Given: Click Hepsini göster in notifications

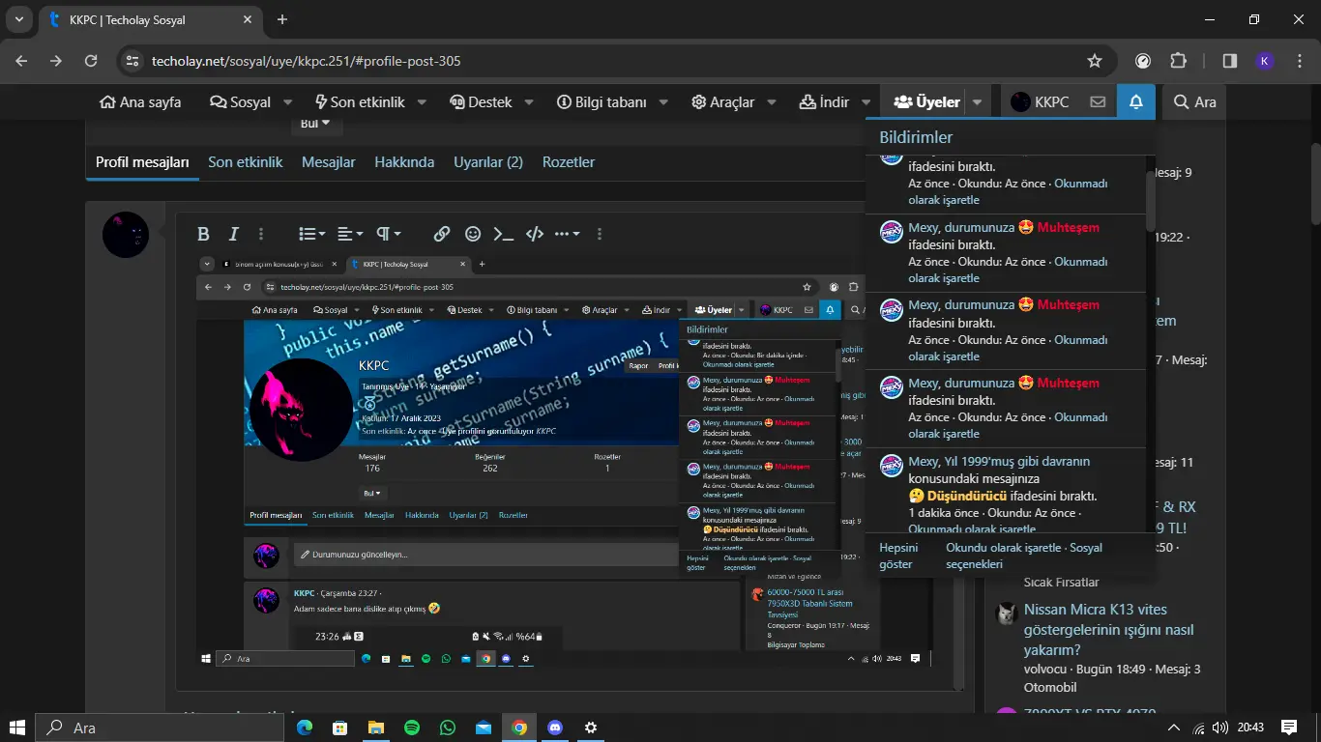Looking at the screenshot, I should click(x=898, y=556).
